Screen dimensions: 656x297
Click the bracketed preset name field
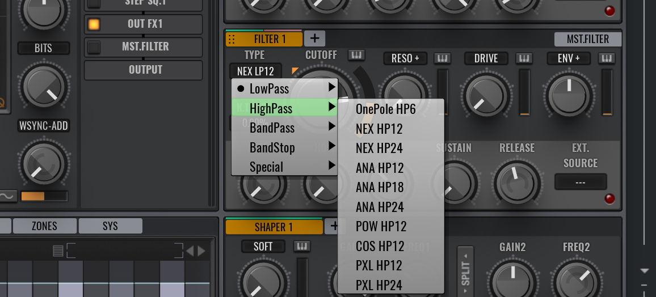coord(125,251)
